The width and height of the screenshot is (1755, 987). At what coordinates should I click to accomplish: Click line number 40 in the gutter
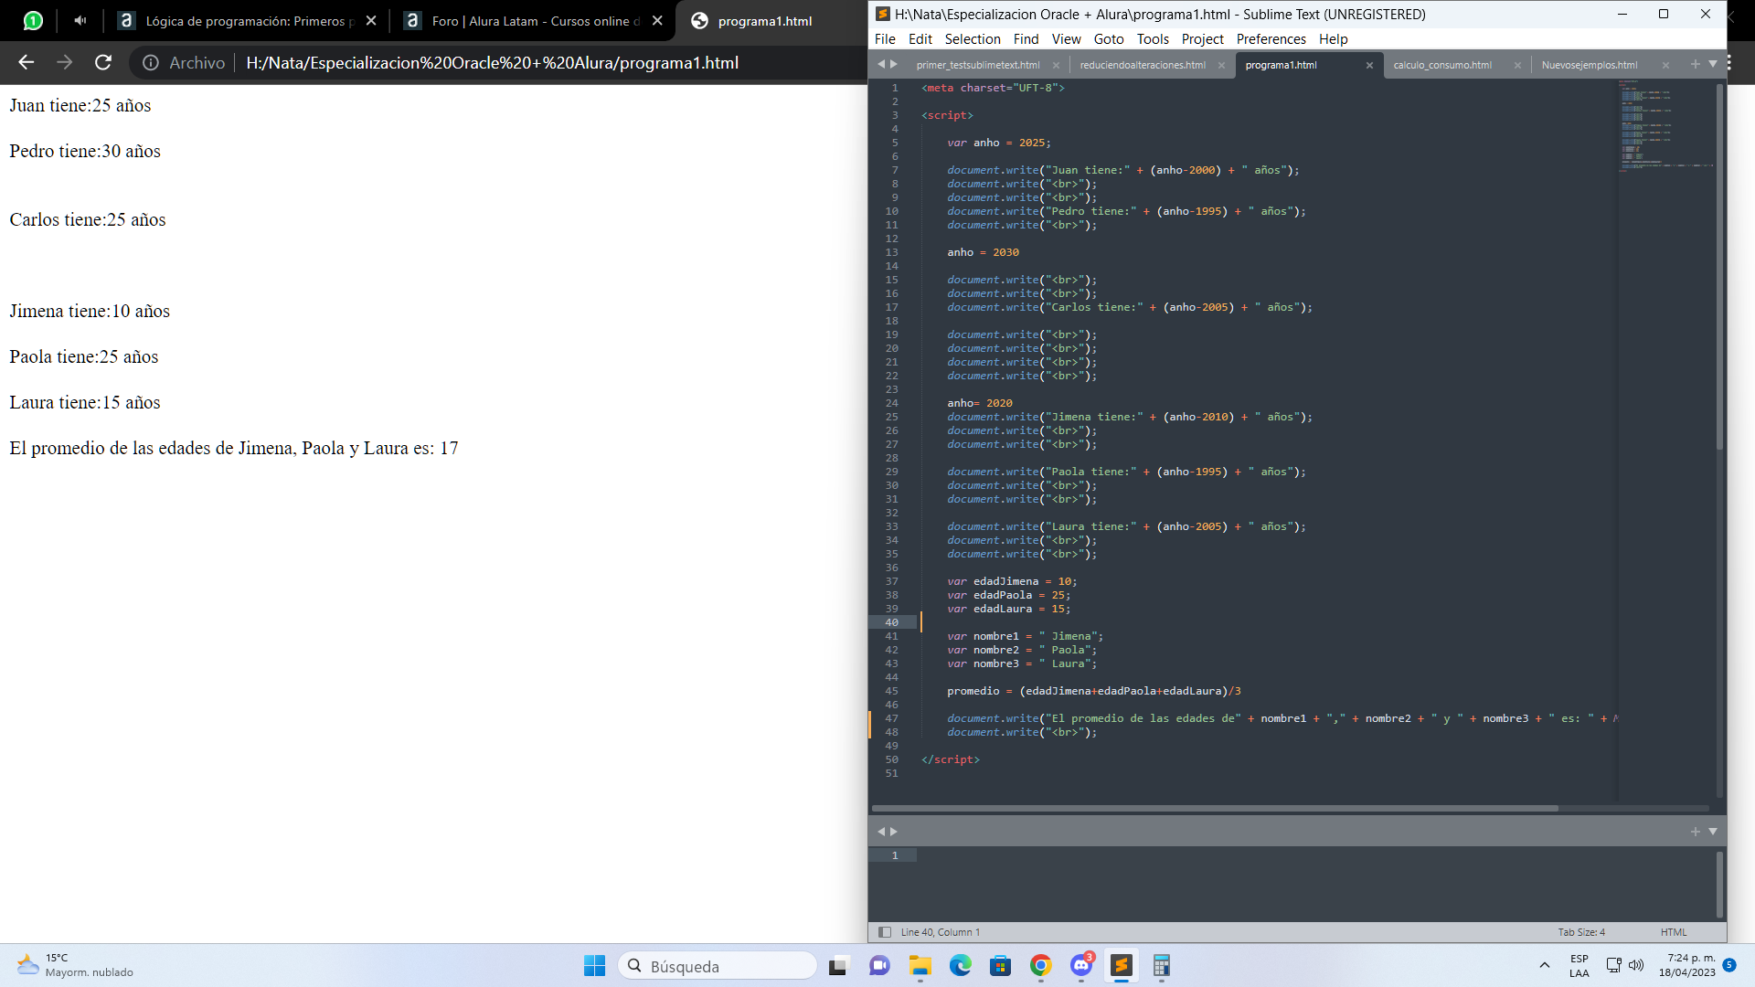891,622
